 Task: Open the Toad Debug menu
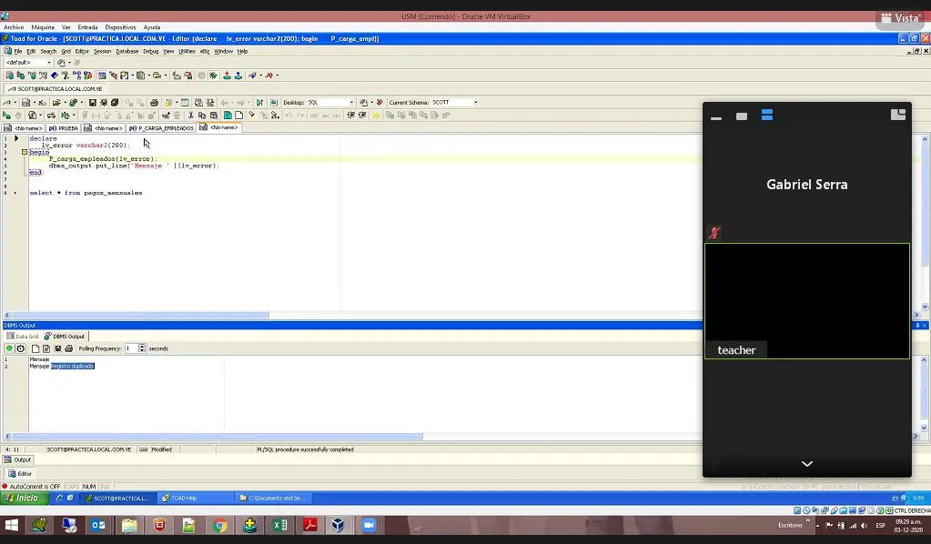pyautogui.click(x=151, y=52)
